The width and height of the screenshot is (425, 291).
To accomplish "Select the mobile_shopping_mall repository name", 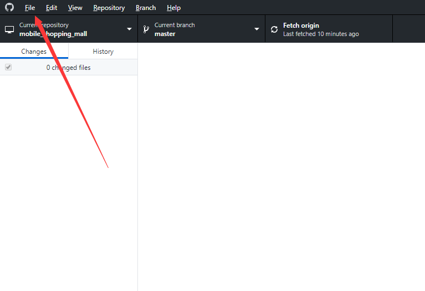I will pyautogui.click(x=53, y=34).
